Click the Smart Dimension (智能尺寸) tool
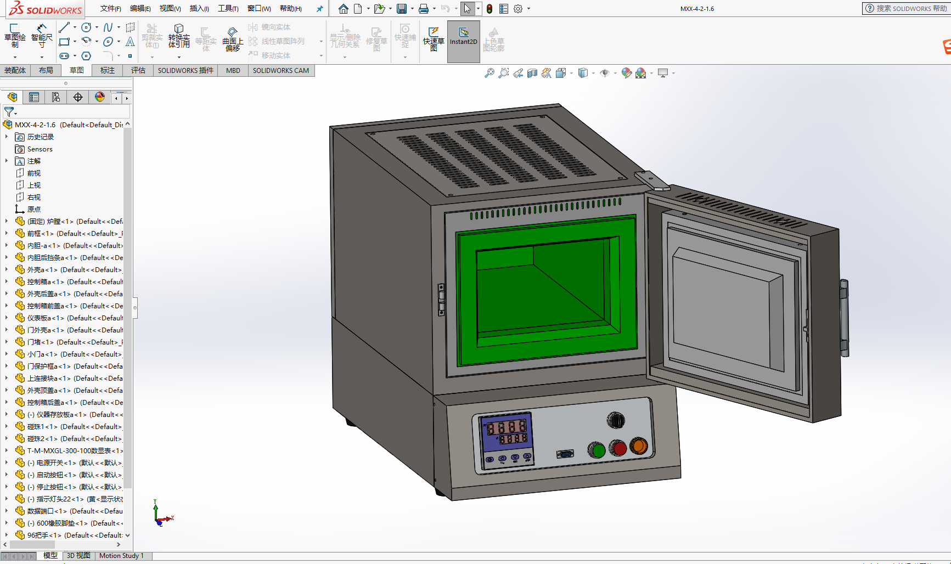The height and width of the screenshot is (564, 951). [42, 36]
